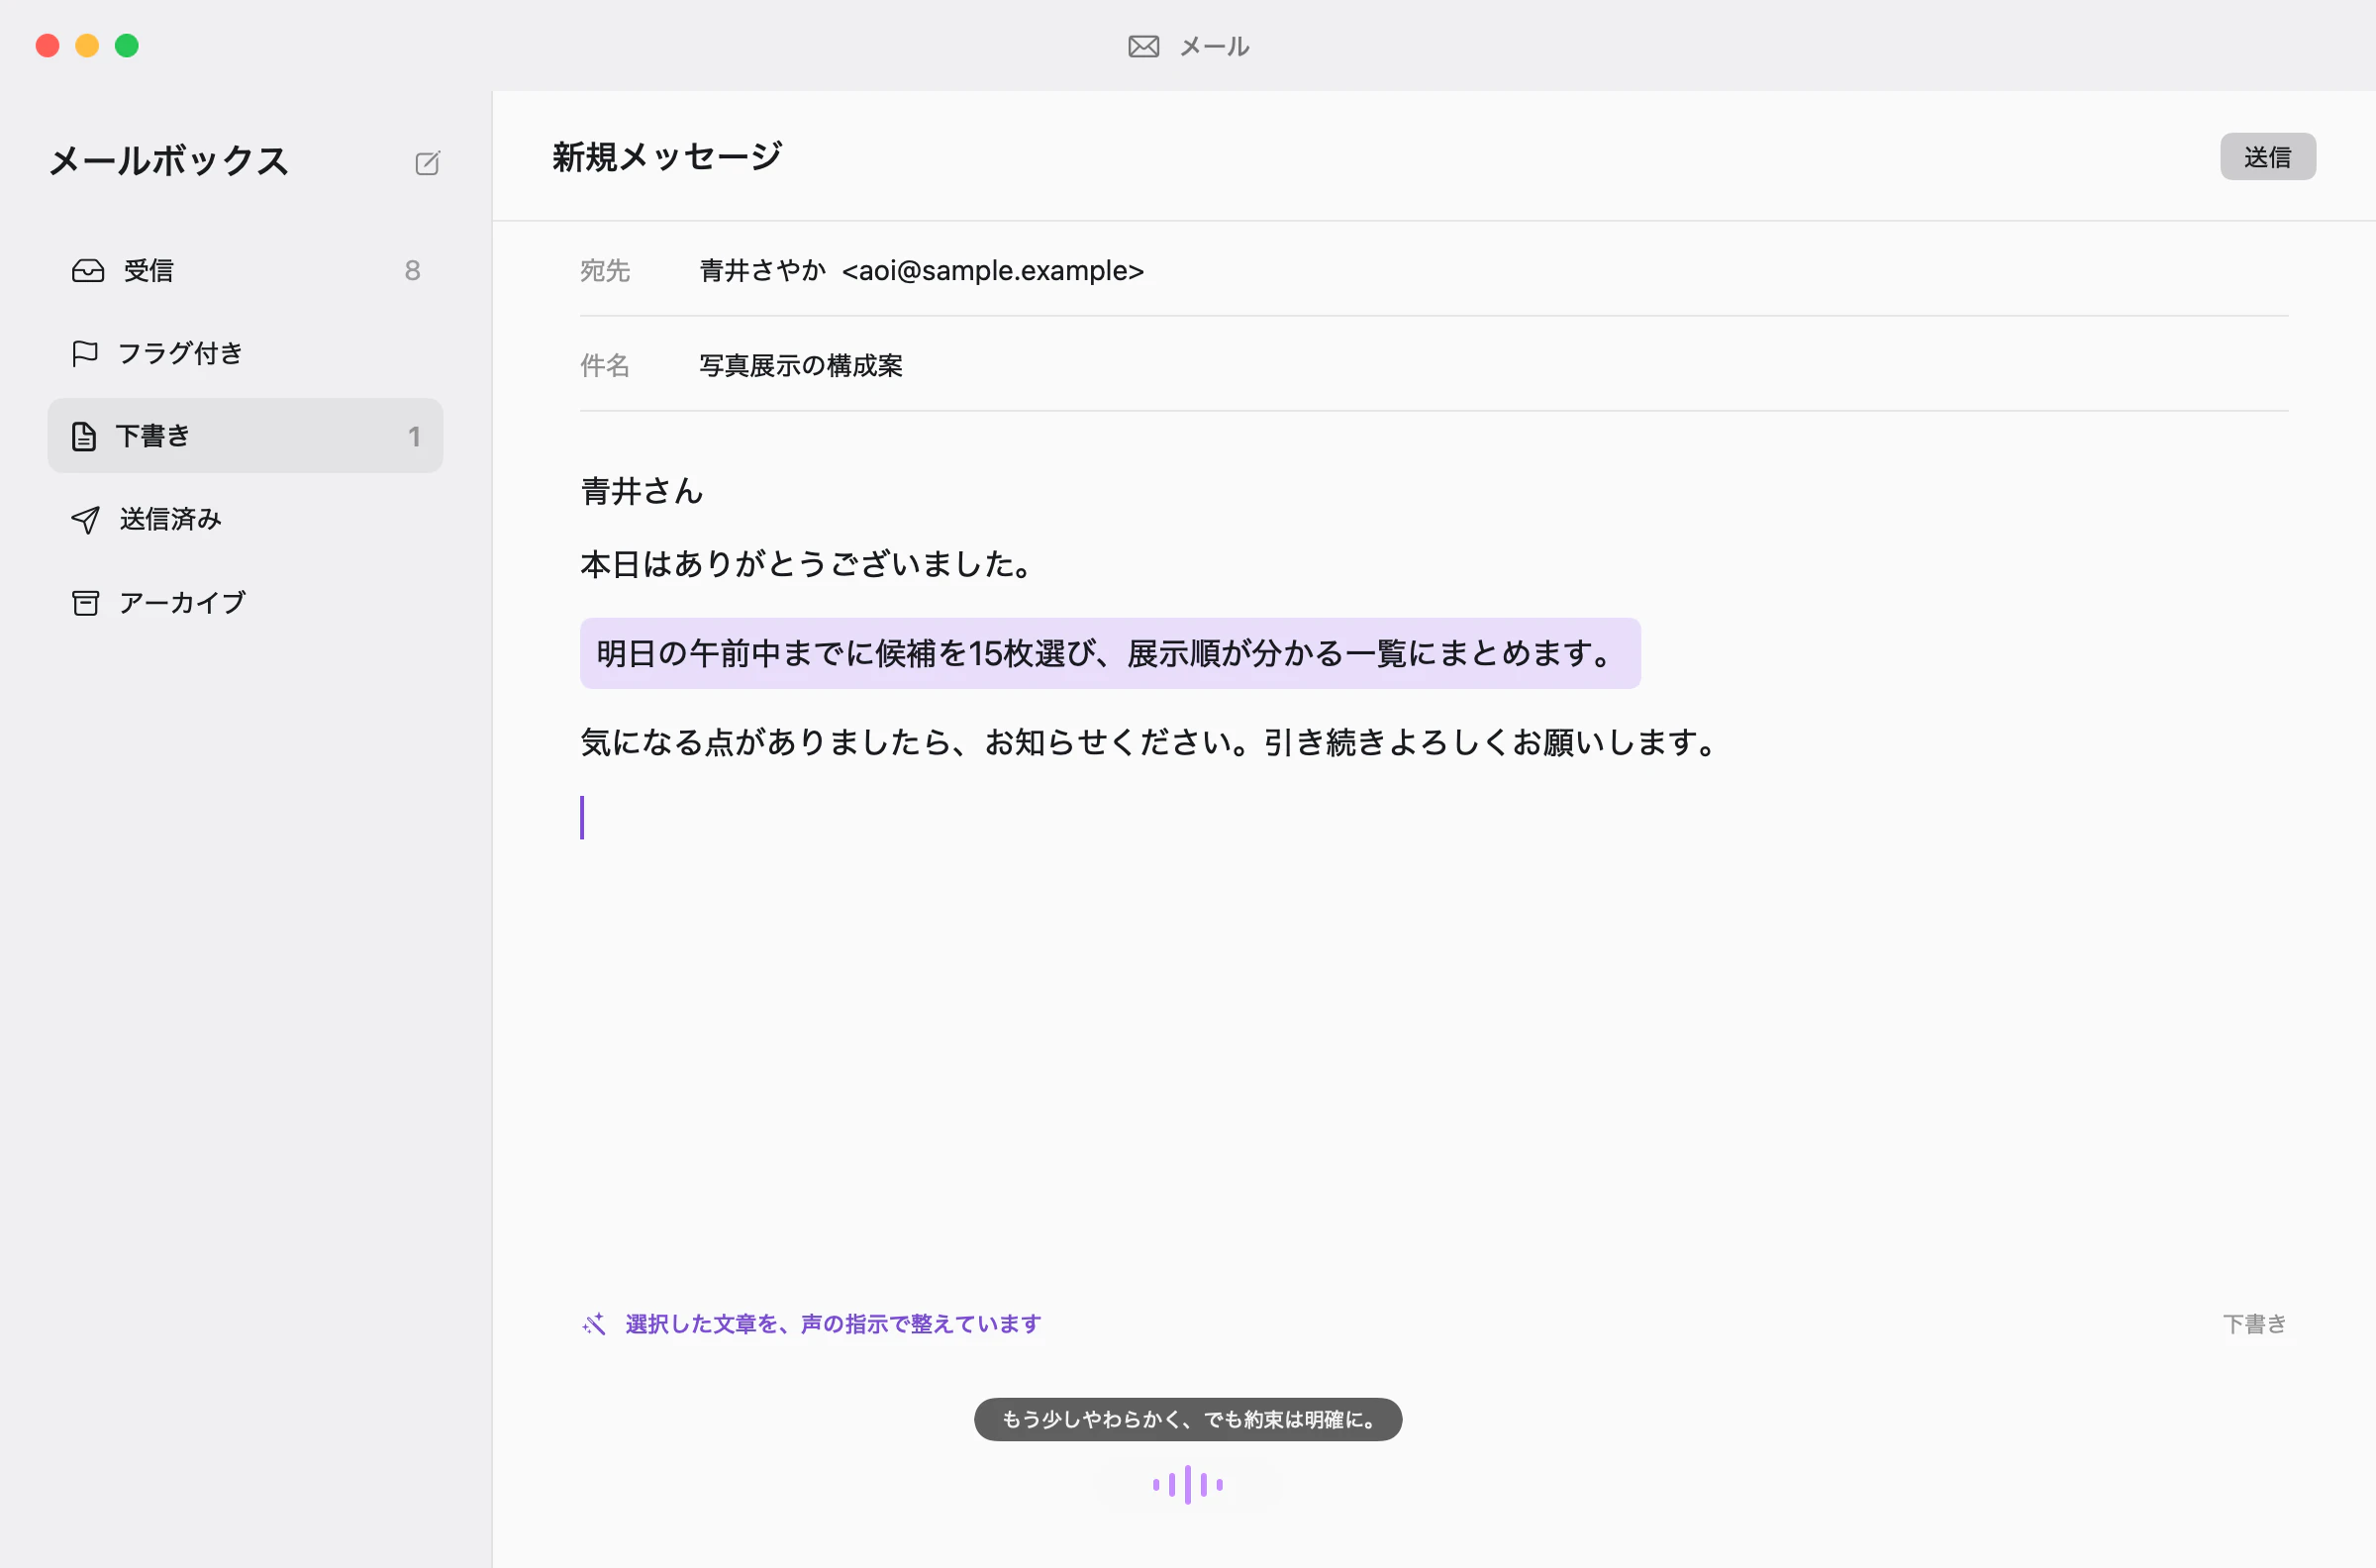This screenshot has width=2376, height=1568.
Task: Click the drafts count 1
Action: [x=414, y=436]
